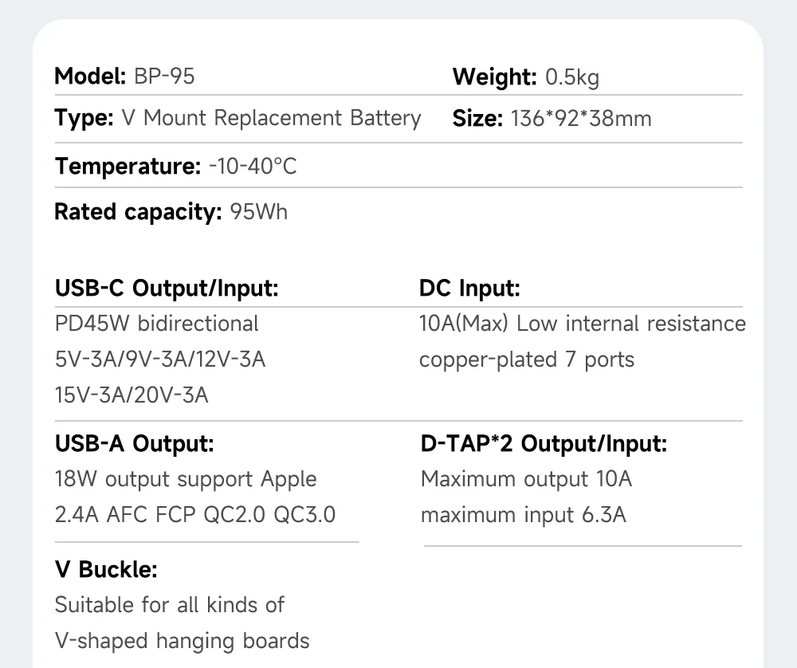Image resolution: width=797 pixels, height=668 pixels.
Task: Select the Maximum output 10A text
Action: [526, 479]
